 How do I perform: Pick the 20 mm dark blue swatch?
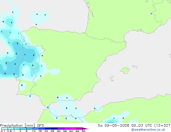coord(48,128)
